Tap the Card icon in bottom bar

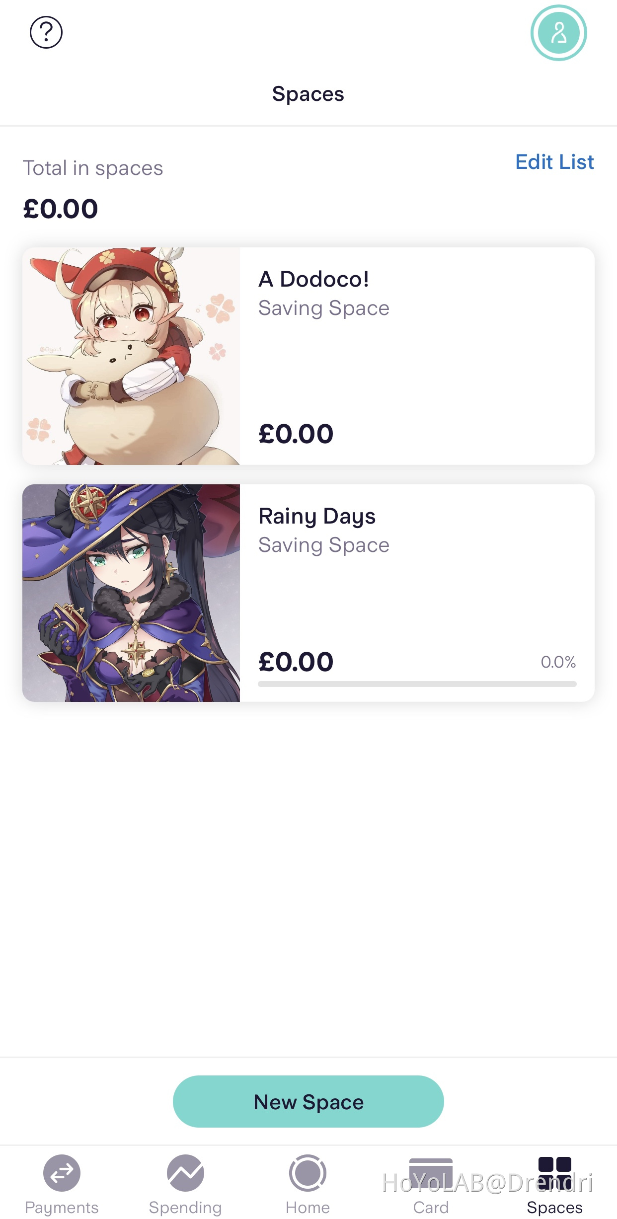[431, 1173]
